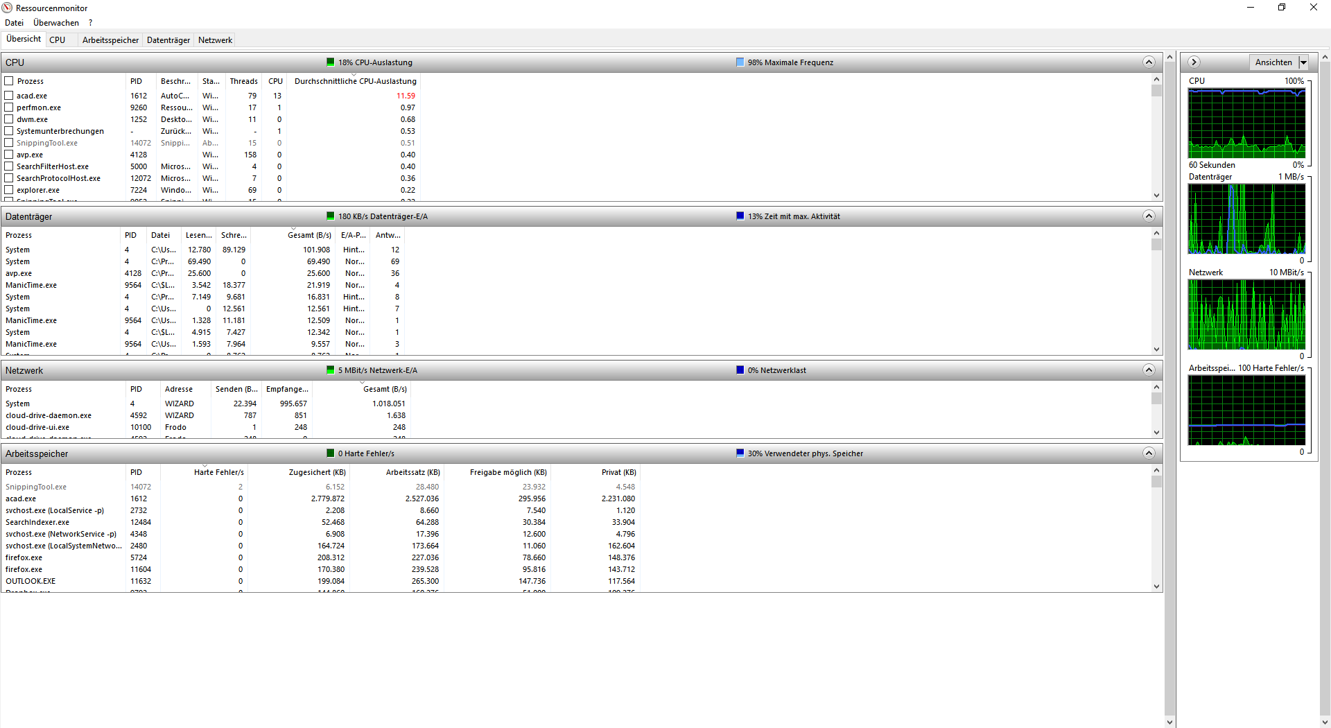Toggle the select-all Prozess checkbox in CPU header
1331x728 pixels.
[9, 81]
